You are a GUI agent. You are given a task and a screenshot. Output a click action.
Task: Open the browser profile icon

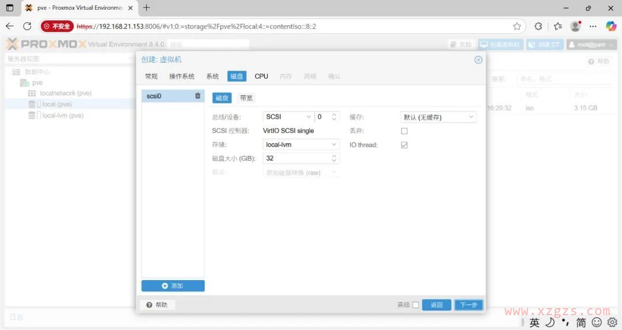pyautogui.click(x=575, y=26)
